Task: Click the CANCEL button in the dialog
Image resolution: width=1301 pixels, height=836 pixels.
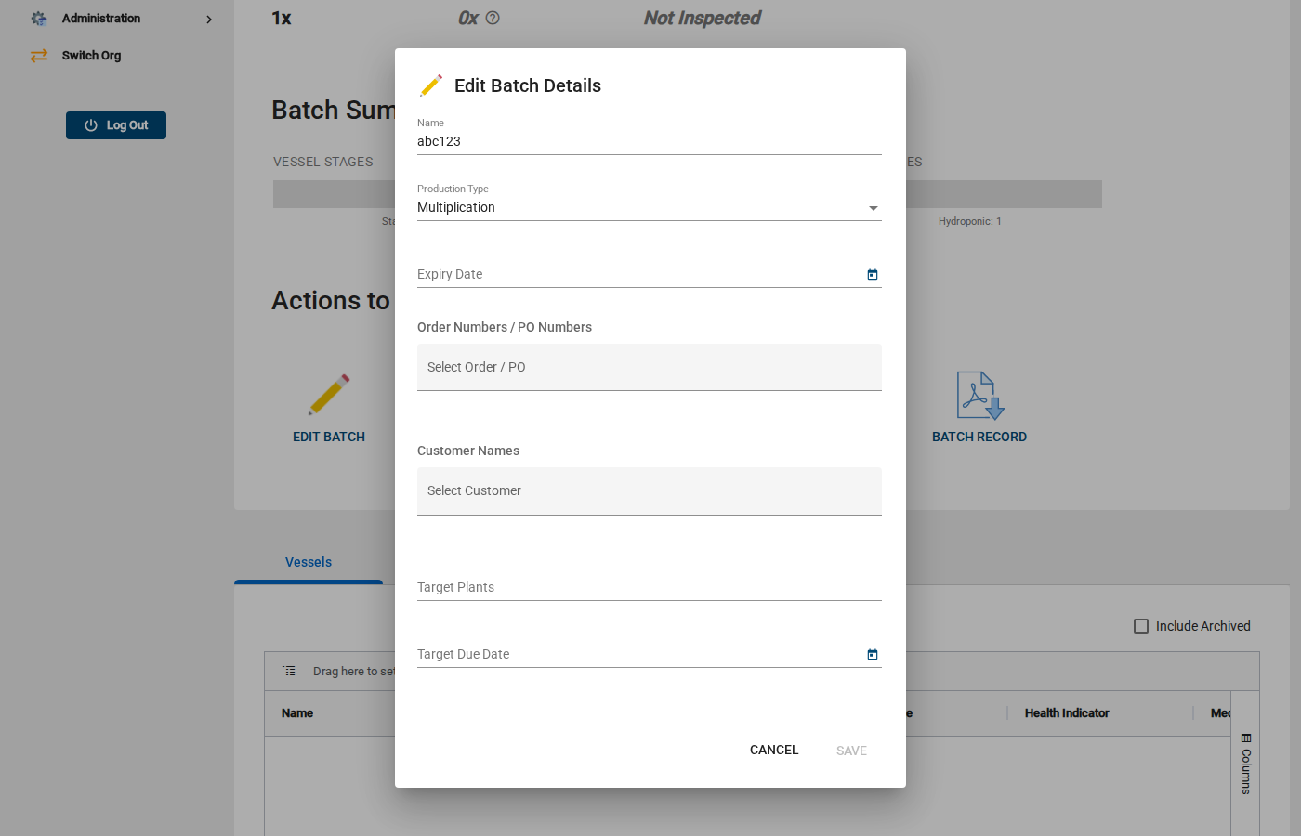Action: click(x=773, y=750)
